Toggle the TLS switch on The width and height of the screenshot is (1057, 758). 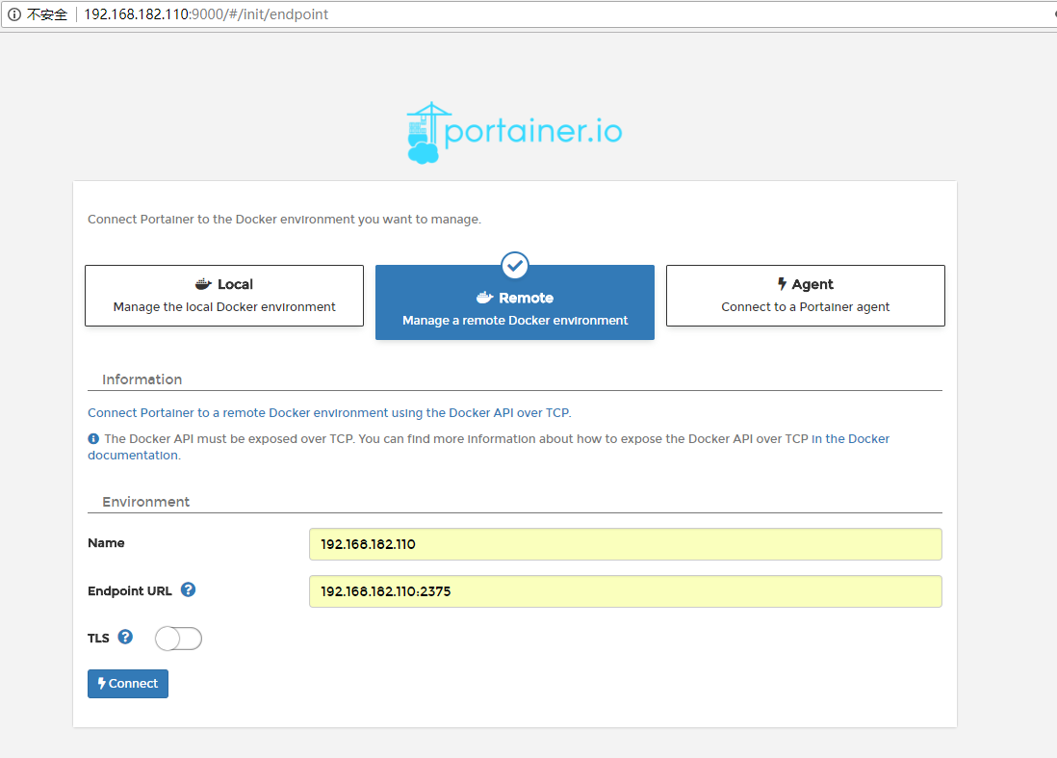(179, 639)
